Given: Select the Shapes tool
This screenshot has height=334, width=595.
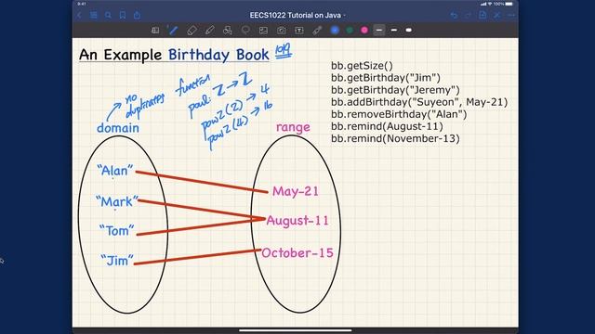Looking at the screenshot, I should 227,30.
